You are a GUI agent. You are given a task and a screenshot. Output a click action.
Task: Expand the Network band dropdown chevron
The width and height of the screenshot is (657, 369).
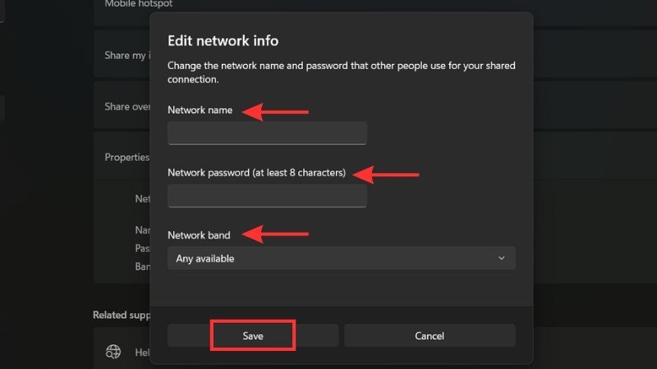click(502, 258)
